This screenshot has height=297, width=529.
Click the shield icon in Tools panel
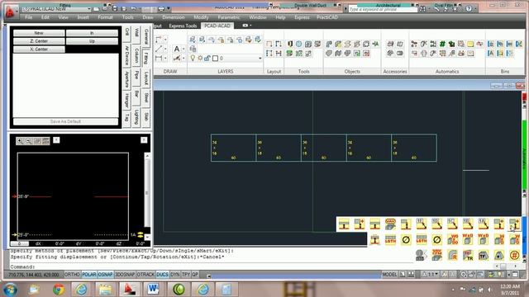pos(290,44)
